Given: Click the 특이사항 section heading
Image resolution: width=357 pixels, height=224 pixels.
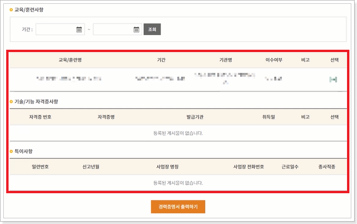Looking at the screenshot, I should (23, 151).
